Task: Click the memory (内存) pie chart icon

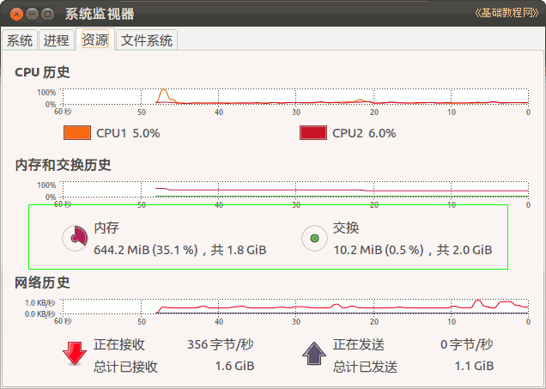Action: tap(75, 238)
